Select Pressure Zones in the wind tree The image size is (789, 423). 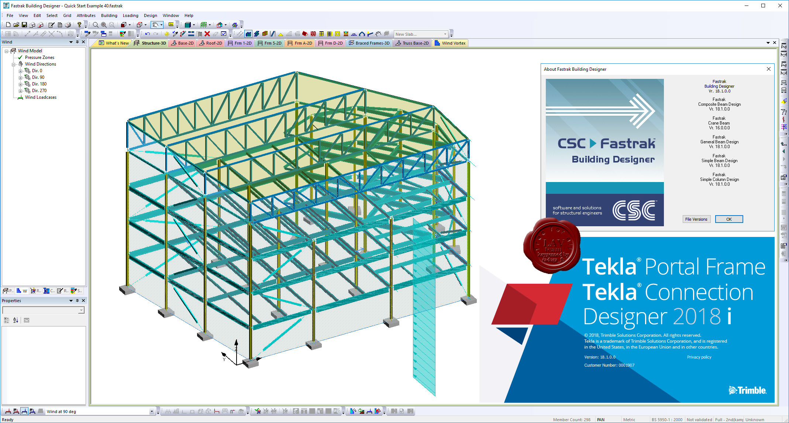point(39,57)
